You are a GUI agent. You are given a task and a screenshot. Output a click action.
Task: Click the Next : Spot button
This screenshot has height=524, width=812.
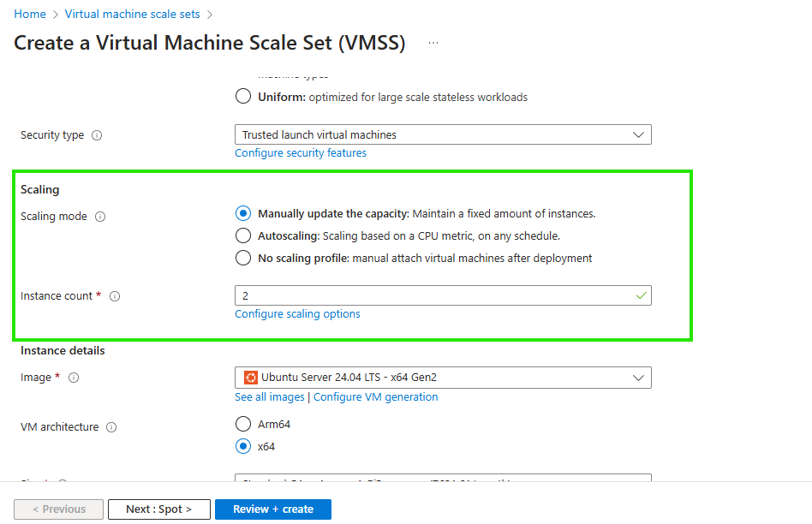[x=158, y=509]
